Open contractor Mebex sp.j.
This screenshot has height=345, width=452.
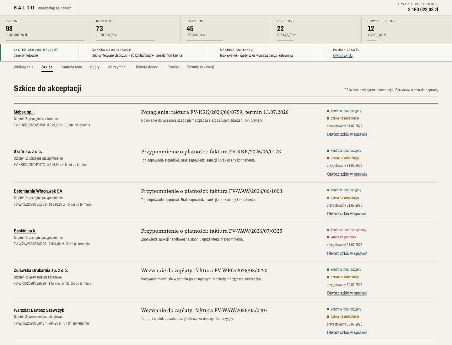(x=24, y=112)
